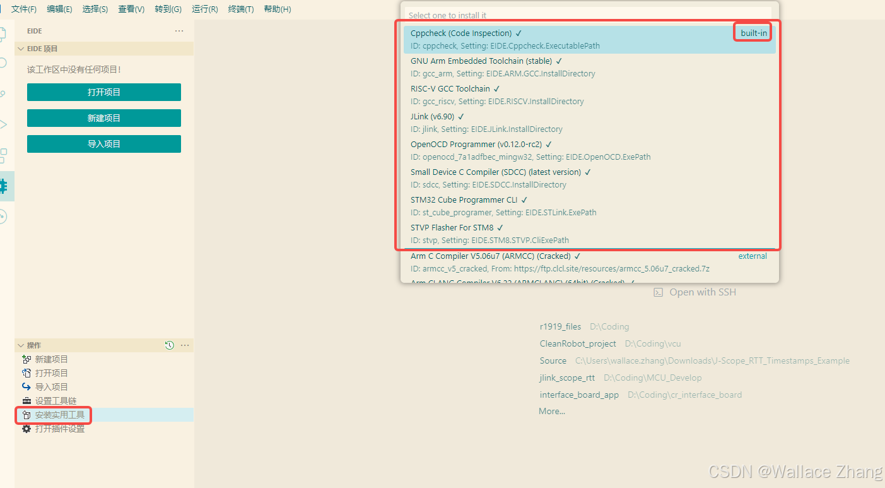Open the 转到(G) menu
The width and height of the screenshot is (885, 488).
[x=168, y=9]
